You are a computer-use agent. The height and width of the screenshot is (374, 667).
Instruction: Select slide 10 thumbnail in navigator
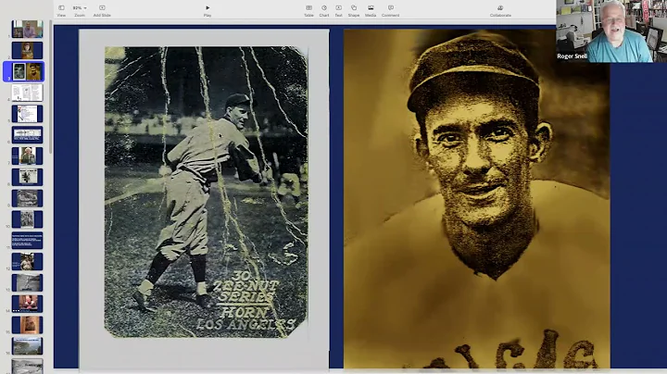27,219
